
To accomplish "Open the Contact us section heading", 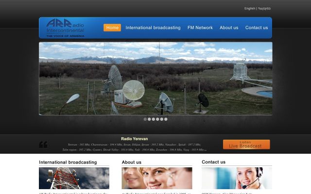I will [214, 162].
